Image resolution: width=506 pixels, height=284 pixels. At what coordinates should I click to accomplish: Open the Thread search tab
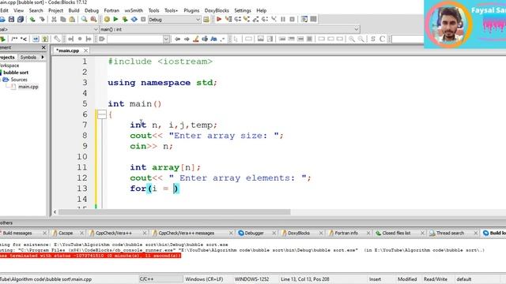coord(450,233)
